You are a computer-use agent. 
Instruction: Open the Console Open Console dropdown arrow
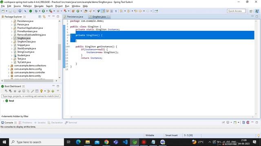(x=239, y=122)
